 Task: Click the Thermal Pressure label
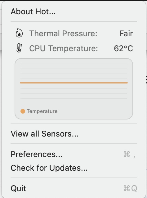click(x=63, y=34)
